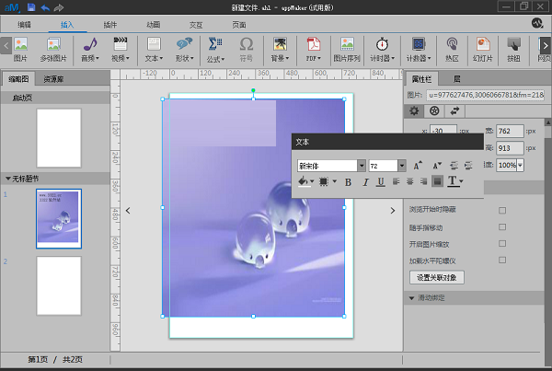The image size is (552, 371).
Task: Open the text fill color picker
Action: click(305, 181)
